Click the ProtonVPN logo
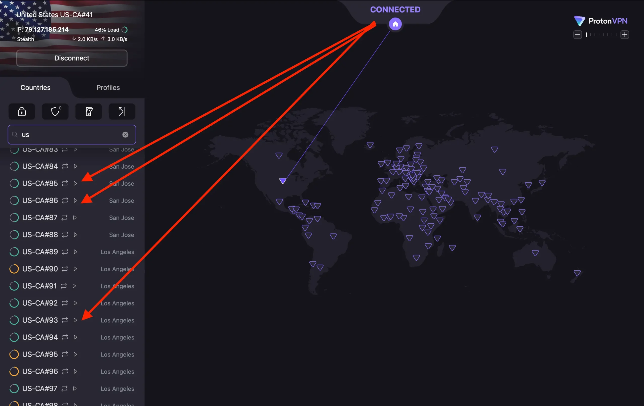The width and height of the screenshot is (644, 406). click(x=600, y=21)
